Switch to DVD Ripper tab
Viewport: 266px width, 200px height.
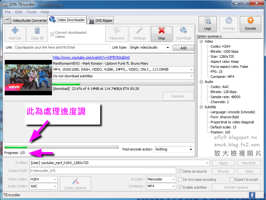[x=100, y=21]
